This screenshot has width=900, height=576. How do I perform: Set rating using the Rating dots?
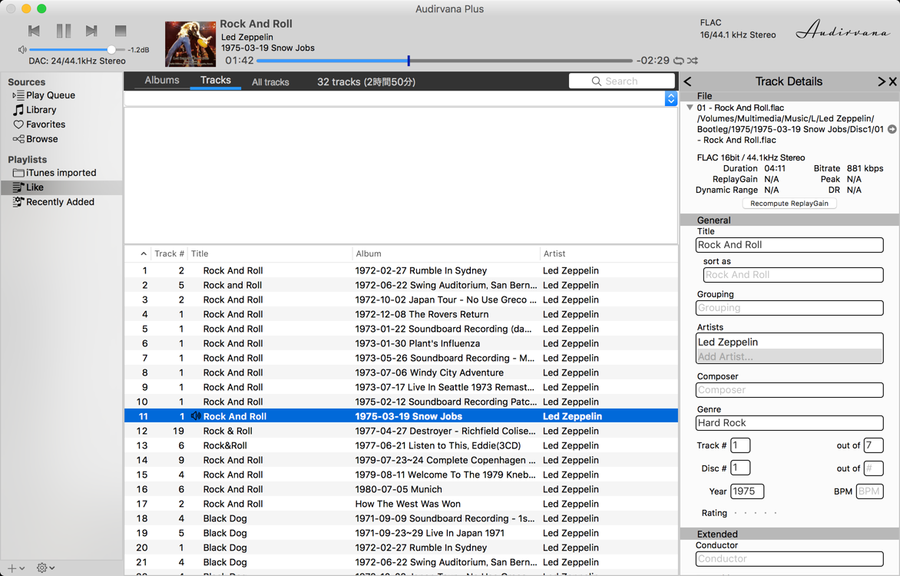point(756,513)
